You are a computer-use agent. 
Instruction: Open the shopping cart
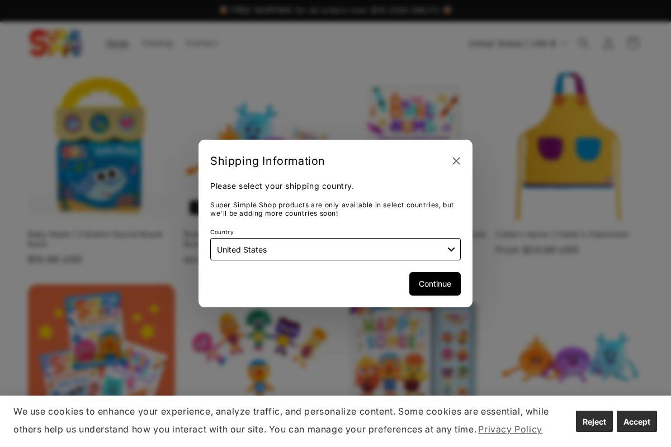click(x=633, y=43)
